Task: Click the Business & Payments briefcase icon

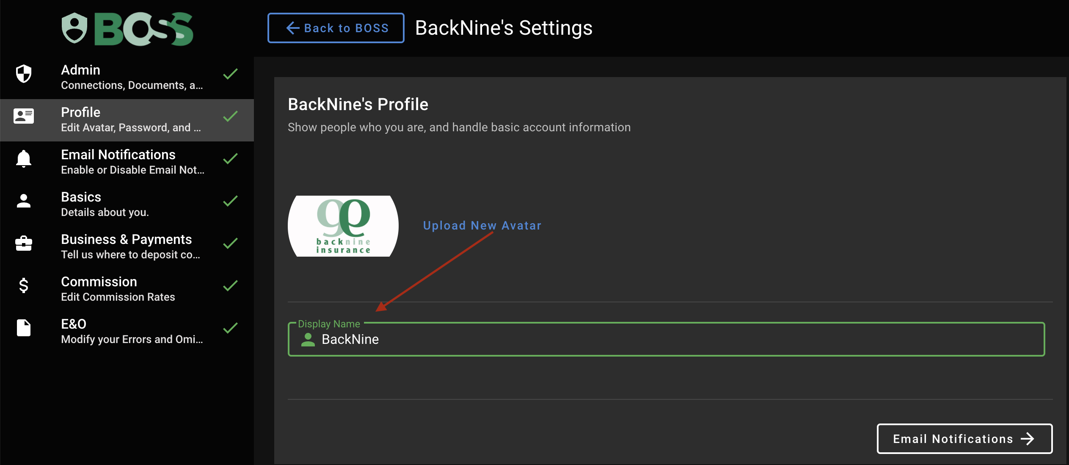Action: [x=24, y=244]
